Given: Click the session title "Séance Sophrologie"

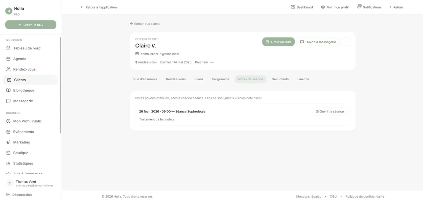Looking at the screenshot, I should (190, 112).
